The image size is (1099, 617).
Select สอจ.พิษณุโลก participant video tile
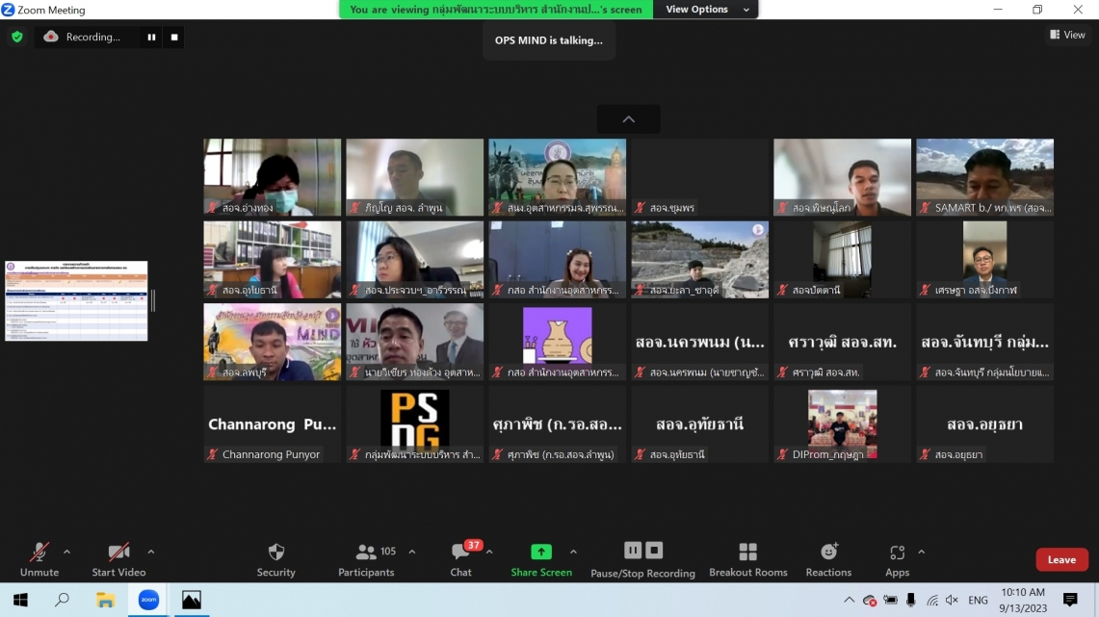point(843,176)
